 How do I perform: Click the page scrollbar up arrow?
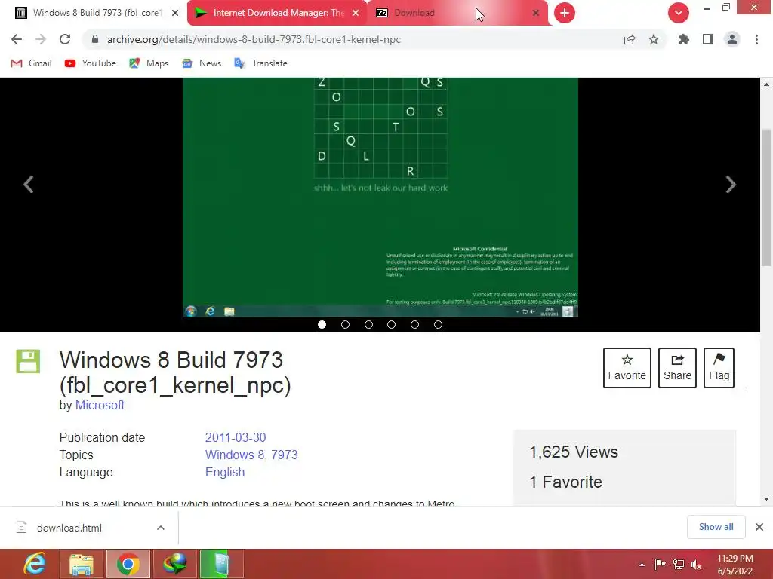point(767,84)
